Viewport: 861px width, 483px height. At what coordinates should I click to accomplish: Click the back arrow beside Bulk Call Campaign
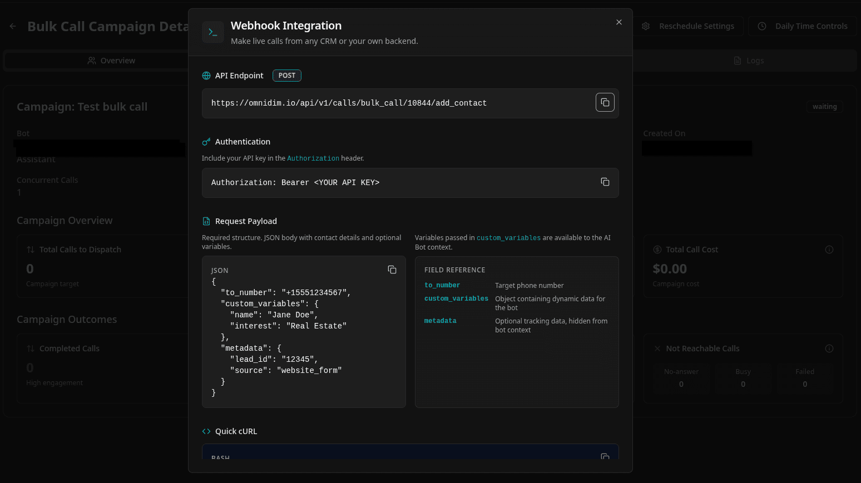tap(13, 26)
